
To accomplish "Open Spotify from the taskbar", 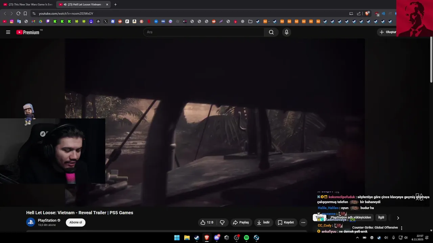I will [x=246, y=238].
